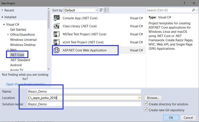Select the ASP.NET Core Web Application globe icon

tap(56, 50)
